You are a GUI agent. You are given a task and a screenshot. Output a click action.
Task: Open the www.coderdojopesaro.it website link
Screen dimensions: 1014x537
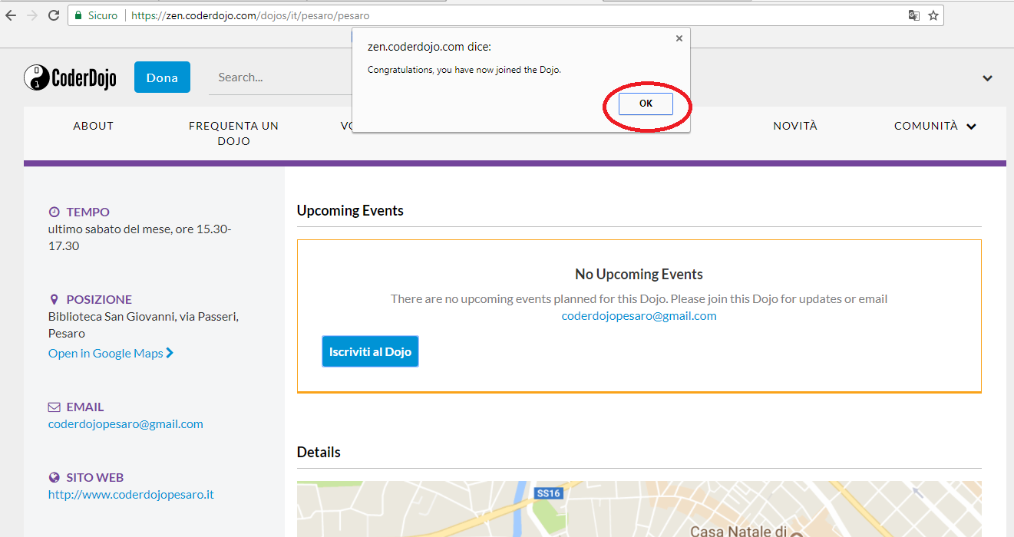point(131,495)
